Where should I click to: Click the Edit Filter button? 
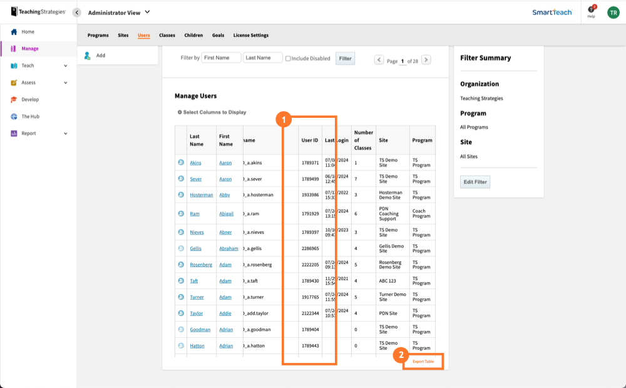[475, 181]
